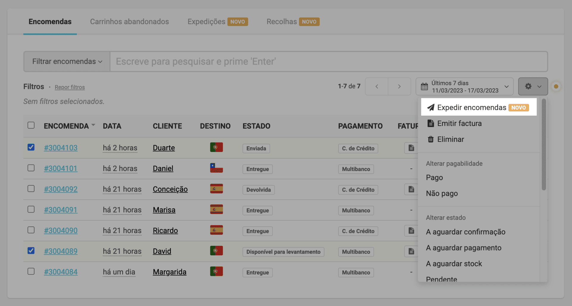
Task: Select the checkbox for order #3004101
Action: point(31,168)
